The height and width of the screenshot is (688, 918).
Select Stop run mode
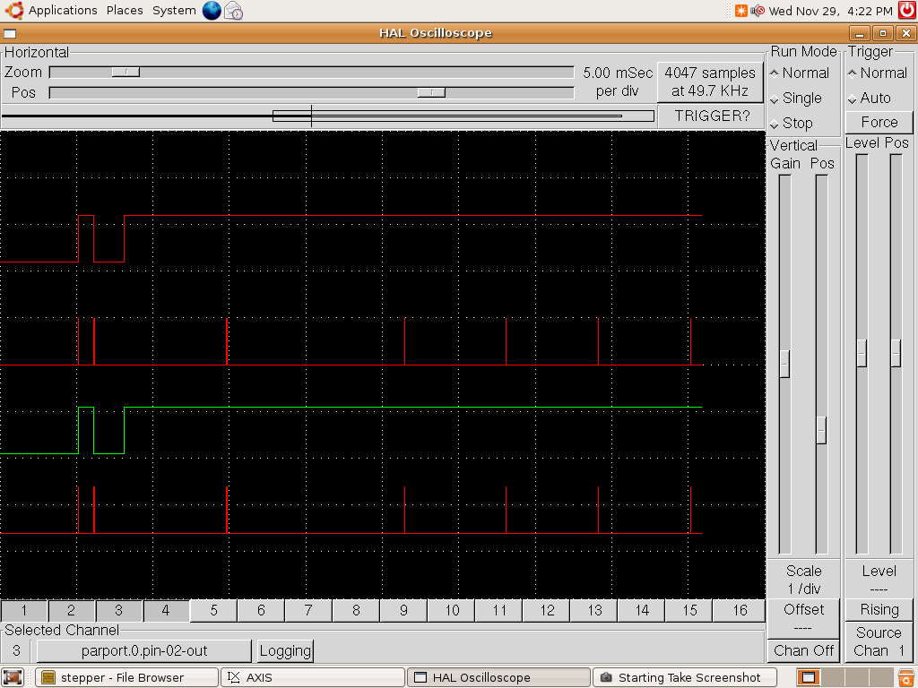point(792,124)
